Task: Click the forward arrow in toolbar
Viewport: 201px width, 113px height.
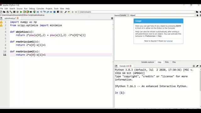Action: pos(76,12)
